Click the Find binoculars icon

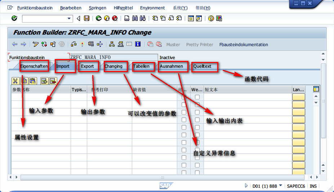tap(135, 18)
